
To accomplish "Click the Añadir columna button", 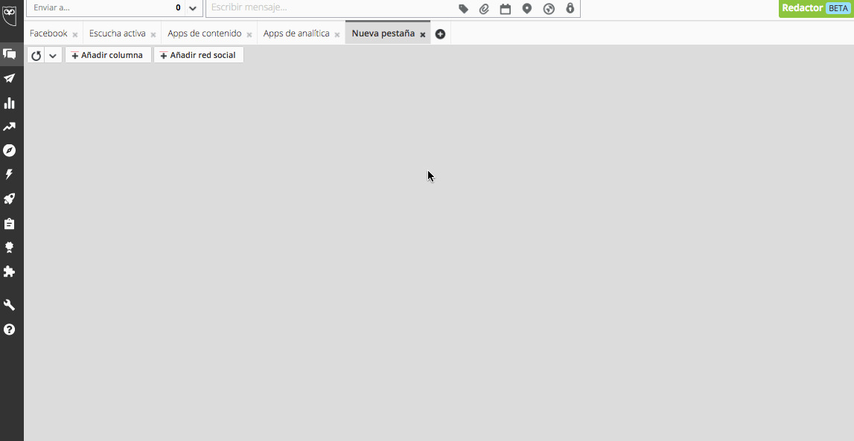I will [x=108, y=55].
